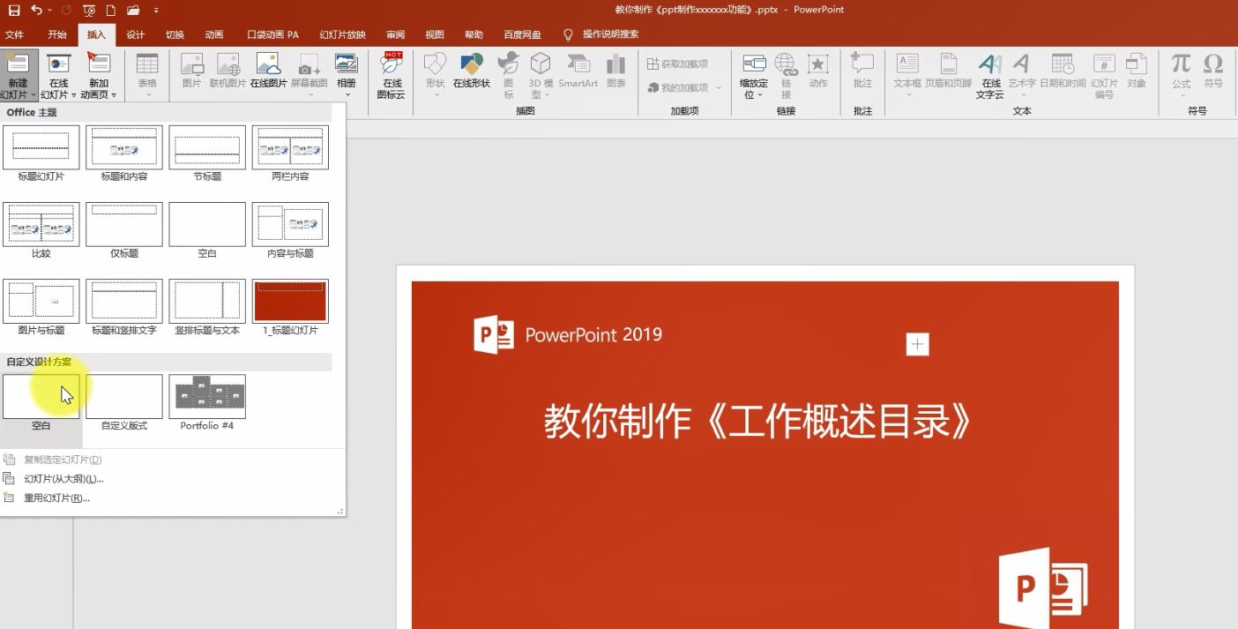Select the 标题幻灯片 layout
Viewport: 1238px width, 629px height.
pyautogui.click(x=41, y=154)
